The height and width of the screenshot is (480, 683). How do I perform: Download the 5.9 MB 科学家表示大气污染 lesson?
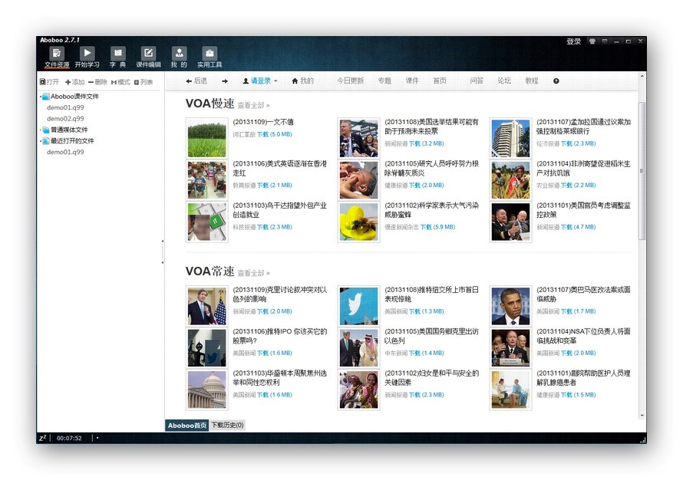tap(437, 227)
